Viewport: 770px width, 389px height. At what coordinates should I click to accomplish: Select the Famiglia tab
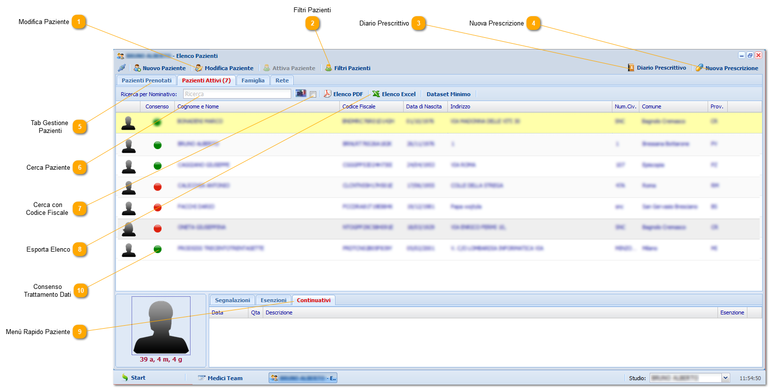point(253,80)
